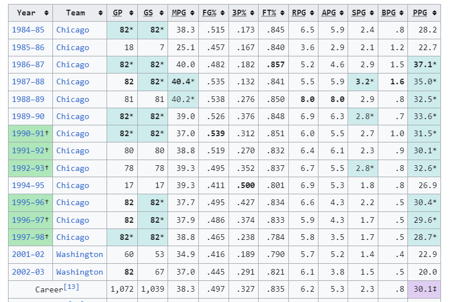449x302 pixels.
Task: Click sort arrows in GS header
Action: click(x=162, y=13)
